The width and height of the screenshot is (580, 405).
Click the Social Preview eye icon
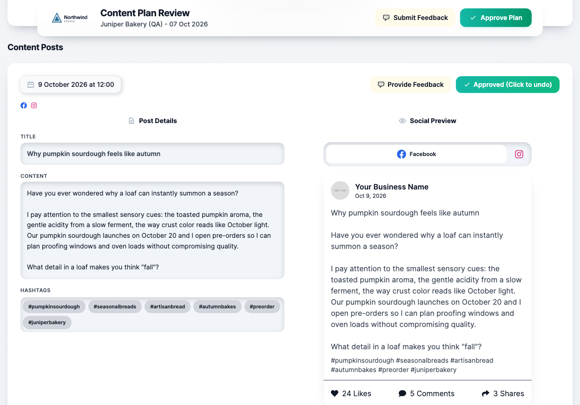coord(402,121)
